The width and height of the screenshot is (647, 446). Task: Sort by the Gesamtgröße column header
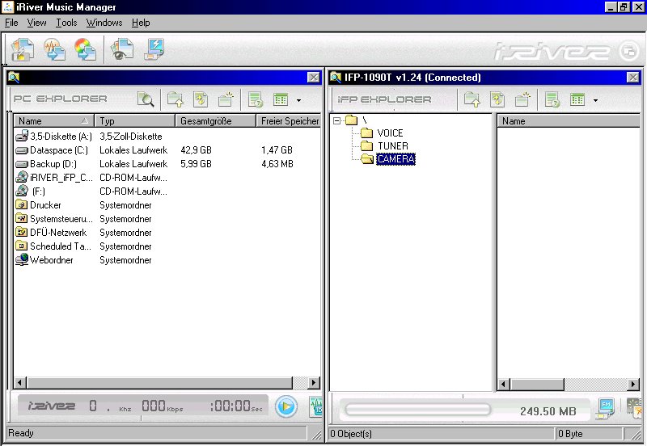[x=215, y=120]
